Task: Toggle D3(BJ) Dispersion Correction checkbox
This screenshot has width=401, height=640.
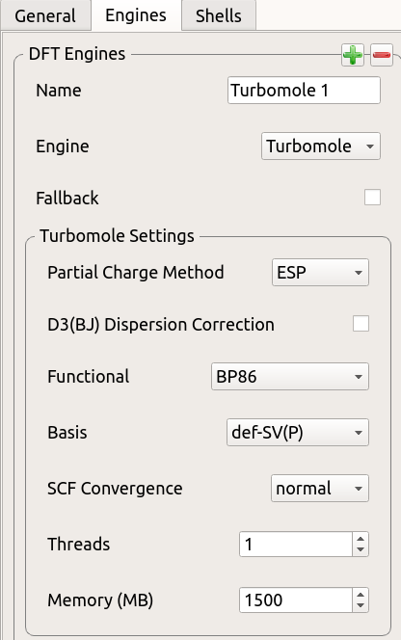Action: 361,324
